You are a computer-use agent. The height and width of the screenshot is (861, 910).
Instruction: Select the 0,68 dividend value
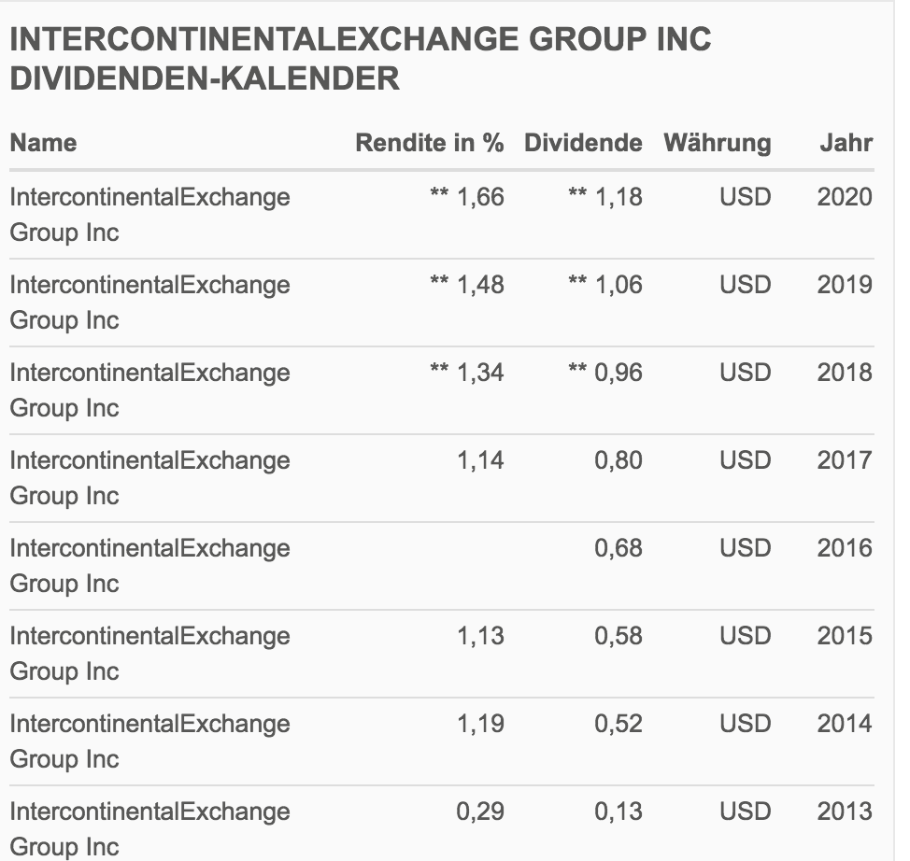(x=619, y=548)
